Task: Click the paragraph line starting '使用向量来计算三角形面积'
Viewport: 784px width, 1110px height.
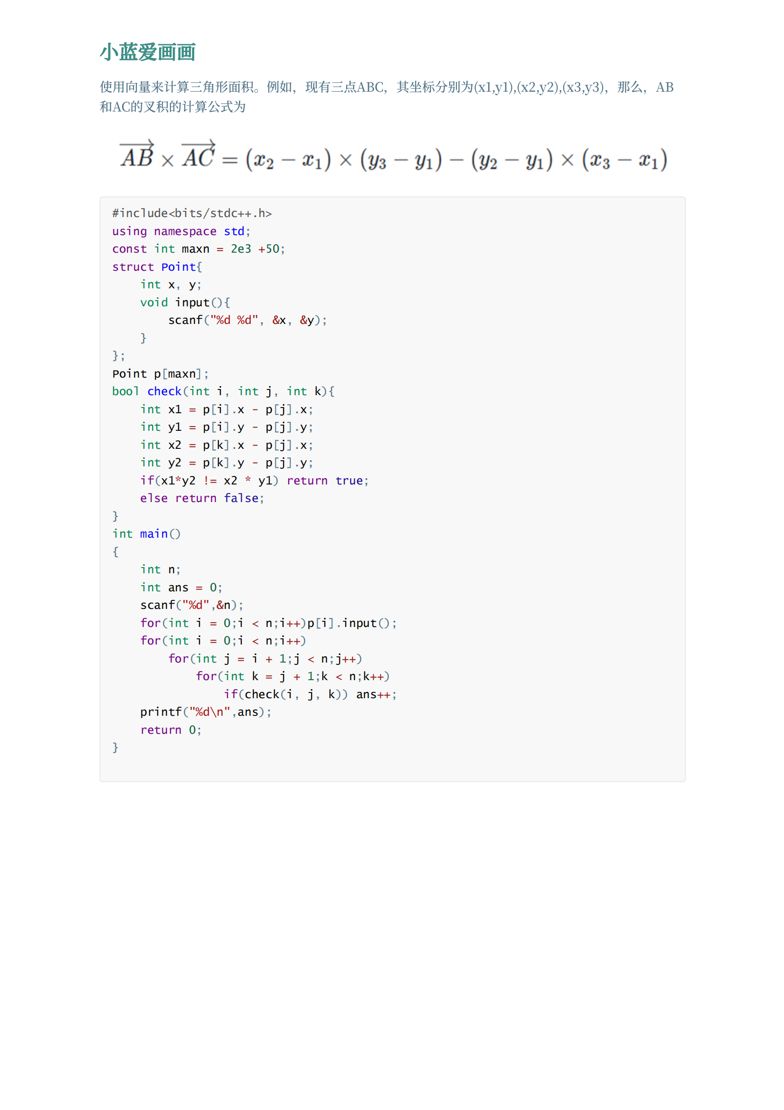Action: pyautogui.click(x=386, y=87)
